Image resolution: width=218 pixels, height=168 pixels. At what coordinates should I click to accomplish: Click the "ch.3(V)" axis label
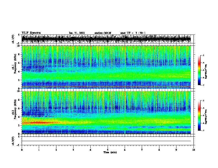[13, 141]
